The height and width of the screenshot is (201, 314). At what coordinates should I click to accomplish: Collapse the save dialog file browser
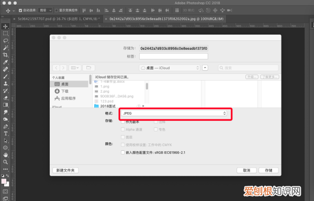(205, 68)
